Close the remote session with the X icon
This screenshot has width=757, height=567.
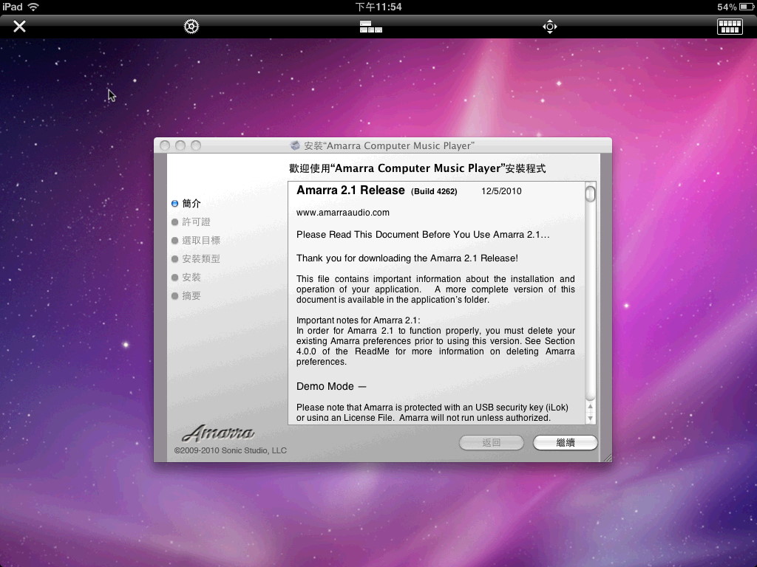pos(19,26)
